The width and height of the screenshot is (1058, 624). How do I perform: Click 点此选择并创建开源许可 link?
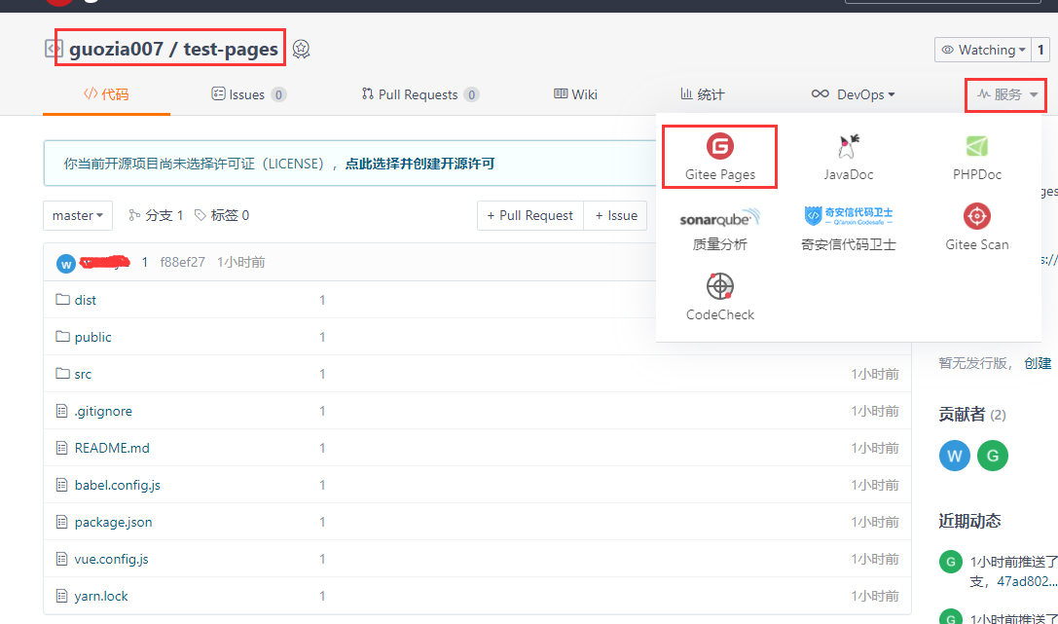click(420, 164)
